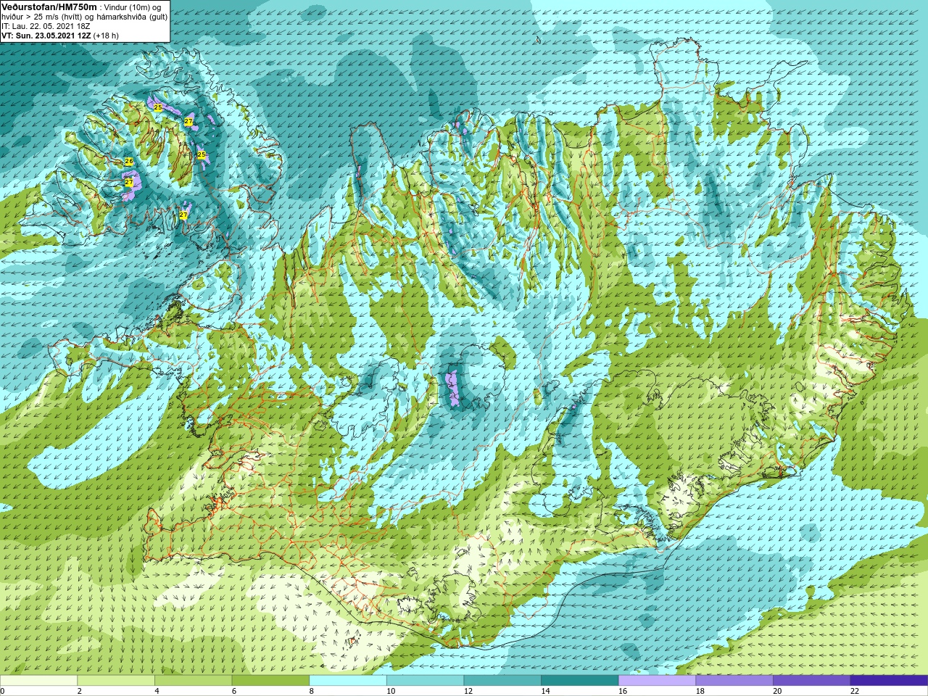This screenshot has height=696, width=928.
Task: Click the 'Veðurstofan/HM750m' title text
Action: [49, 7]
